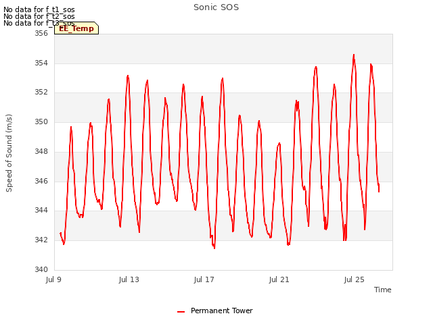Click the 356 y-axis tick label
Viewport: 433px width, 324px height.
point(41,33)
